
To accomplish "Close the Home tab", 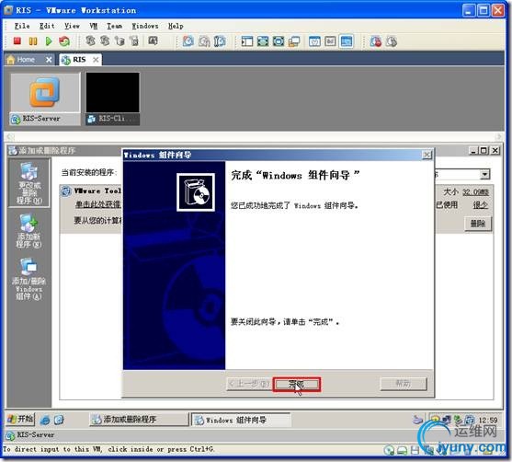I will pos(49,60).
